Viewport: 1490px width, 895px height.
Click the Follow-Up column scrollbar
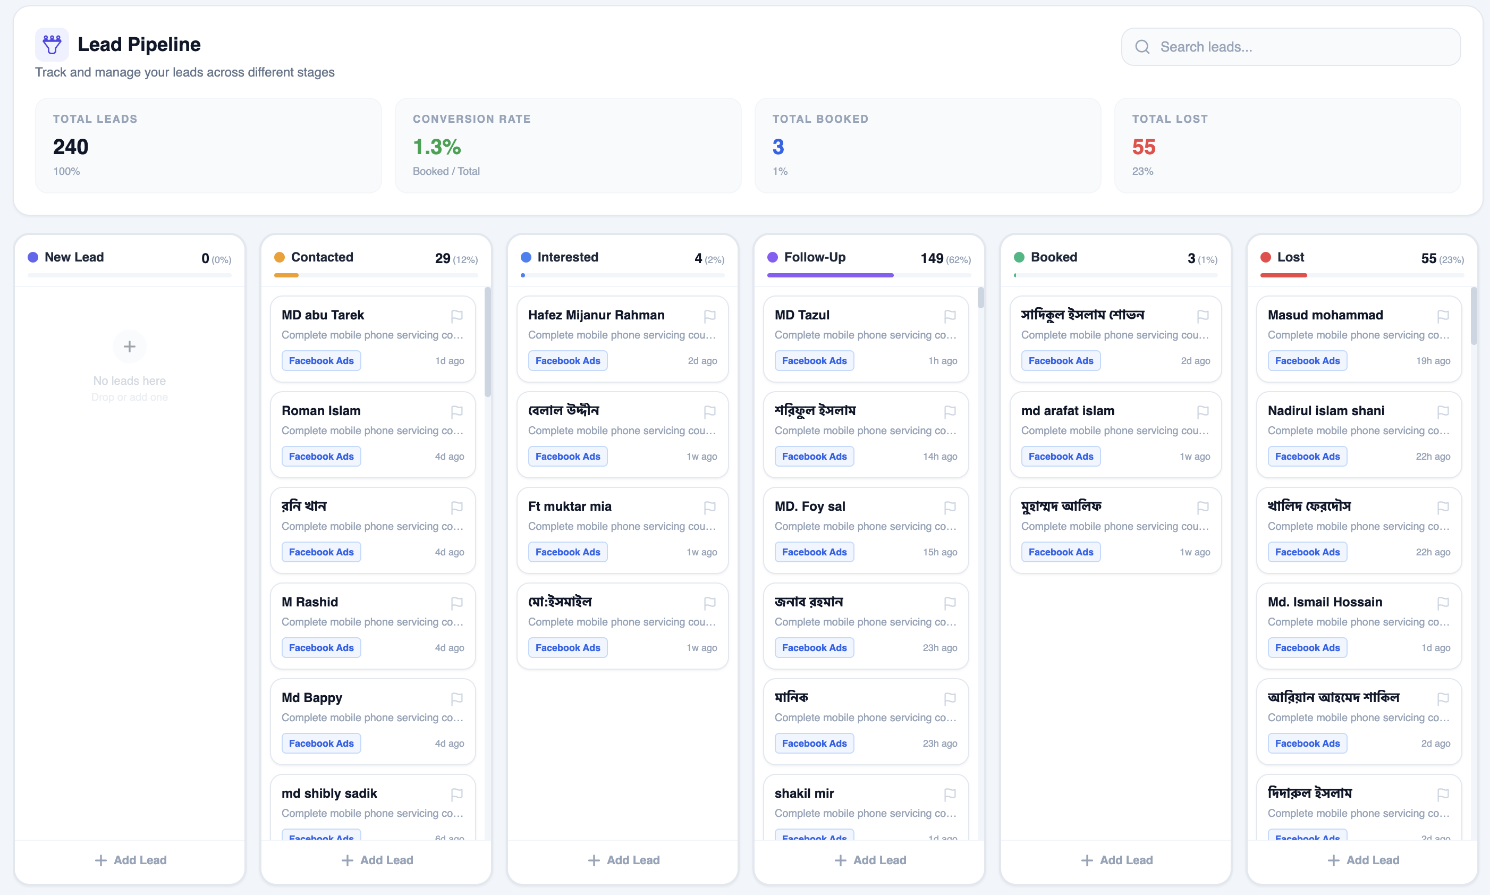[x=981, y=298]
